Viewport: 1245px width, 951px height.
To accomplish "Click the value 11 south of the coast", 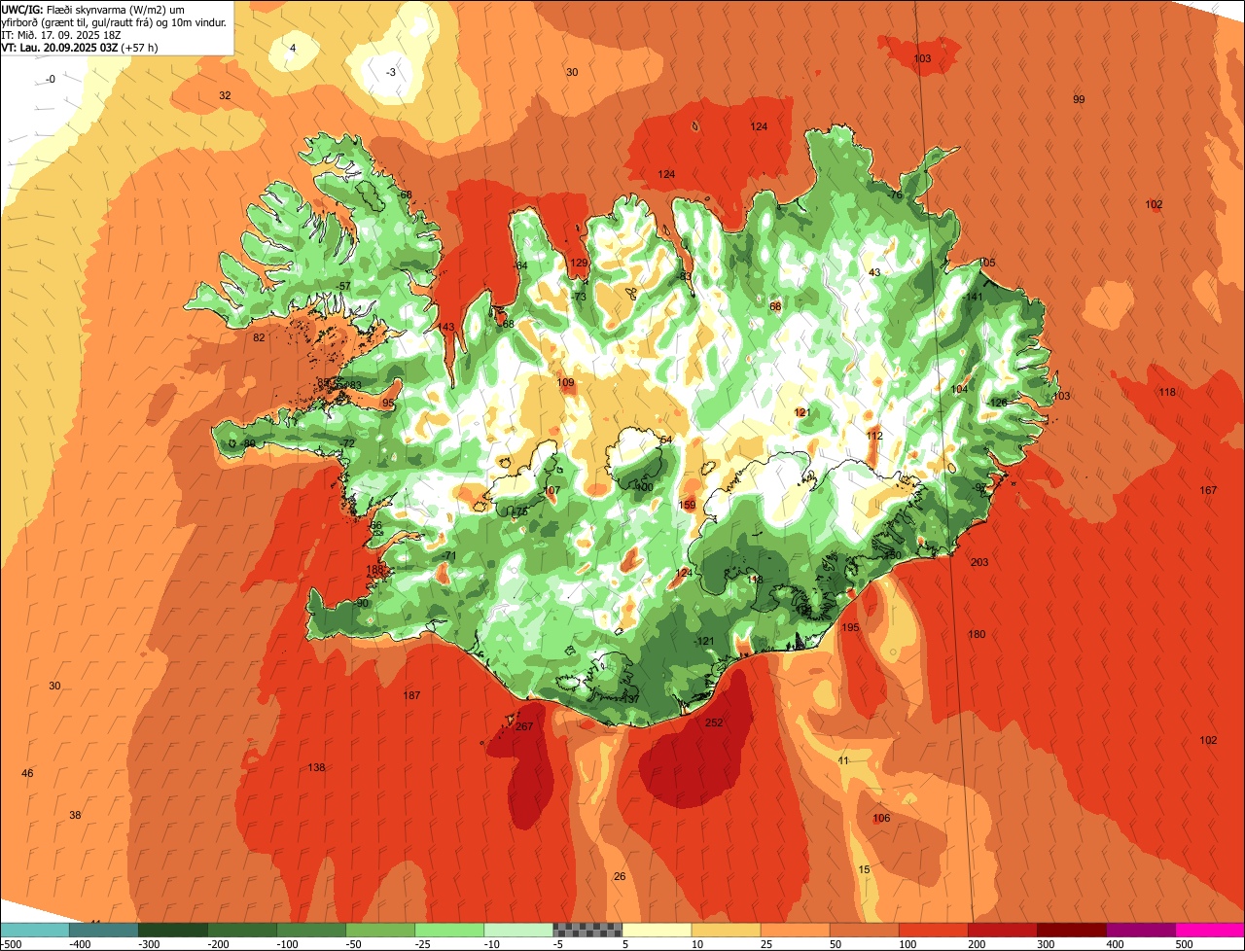I will pos(843,760).
